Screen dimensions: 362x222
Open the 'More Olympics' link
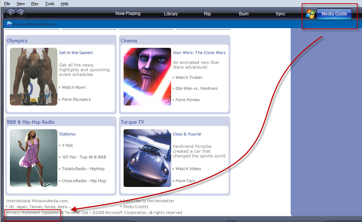point(76,99)
